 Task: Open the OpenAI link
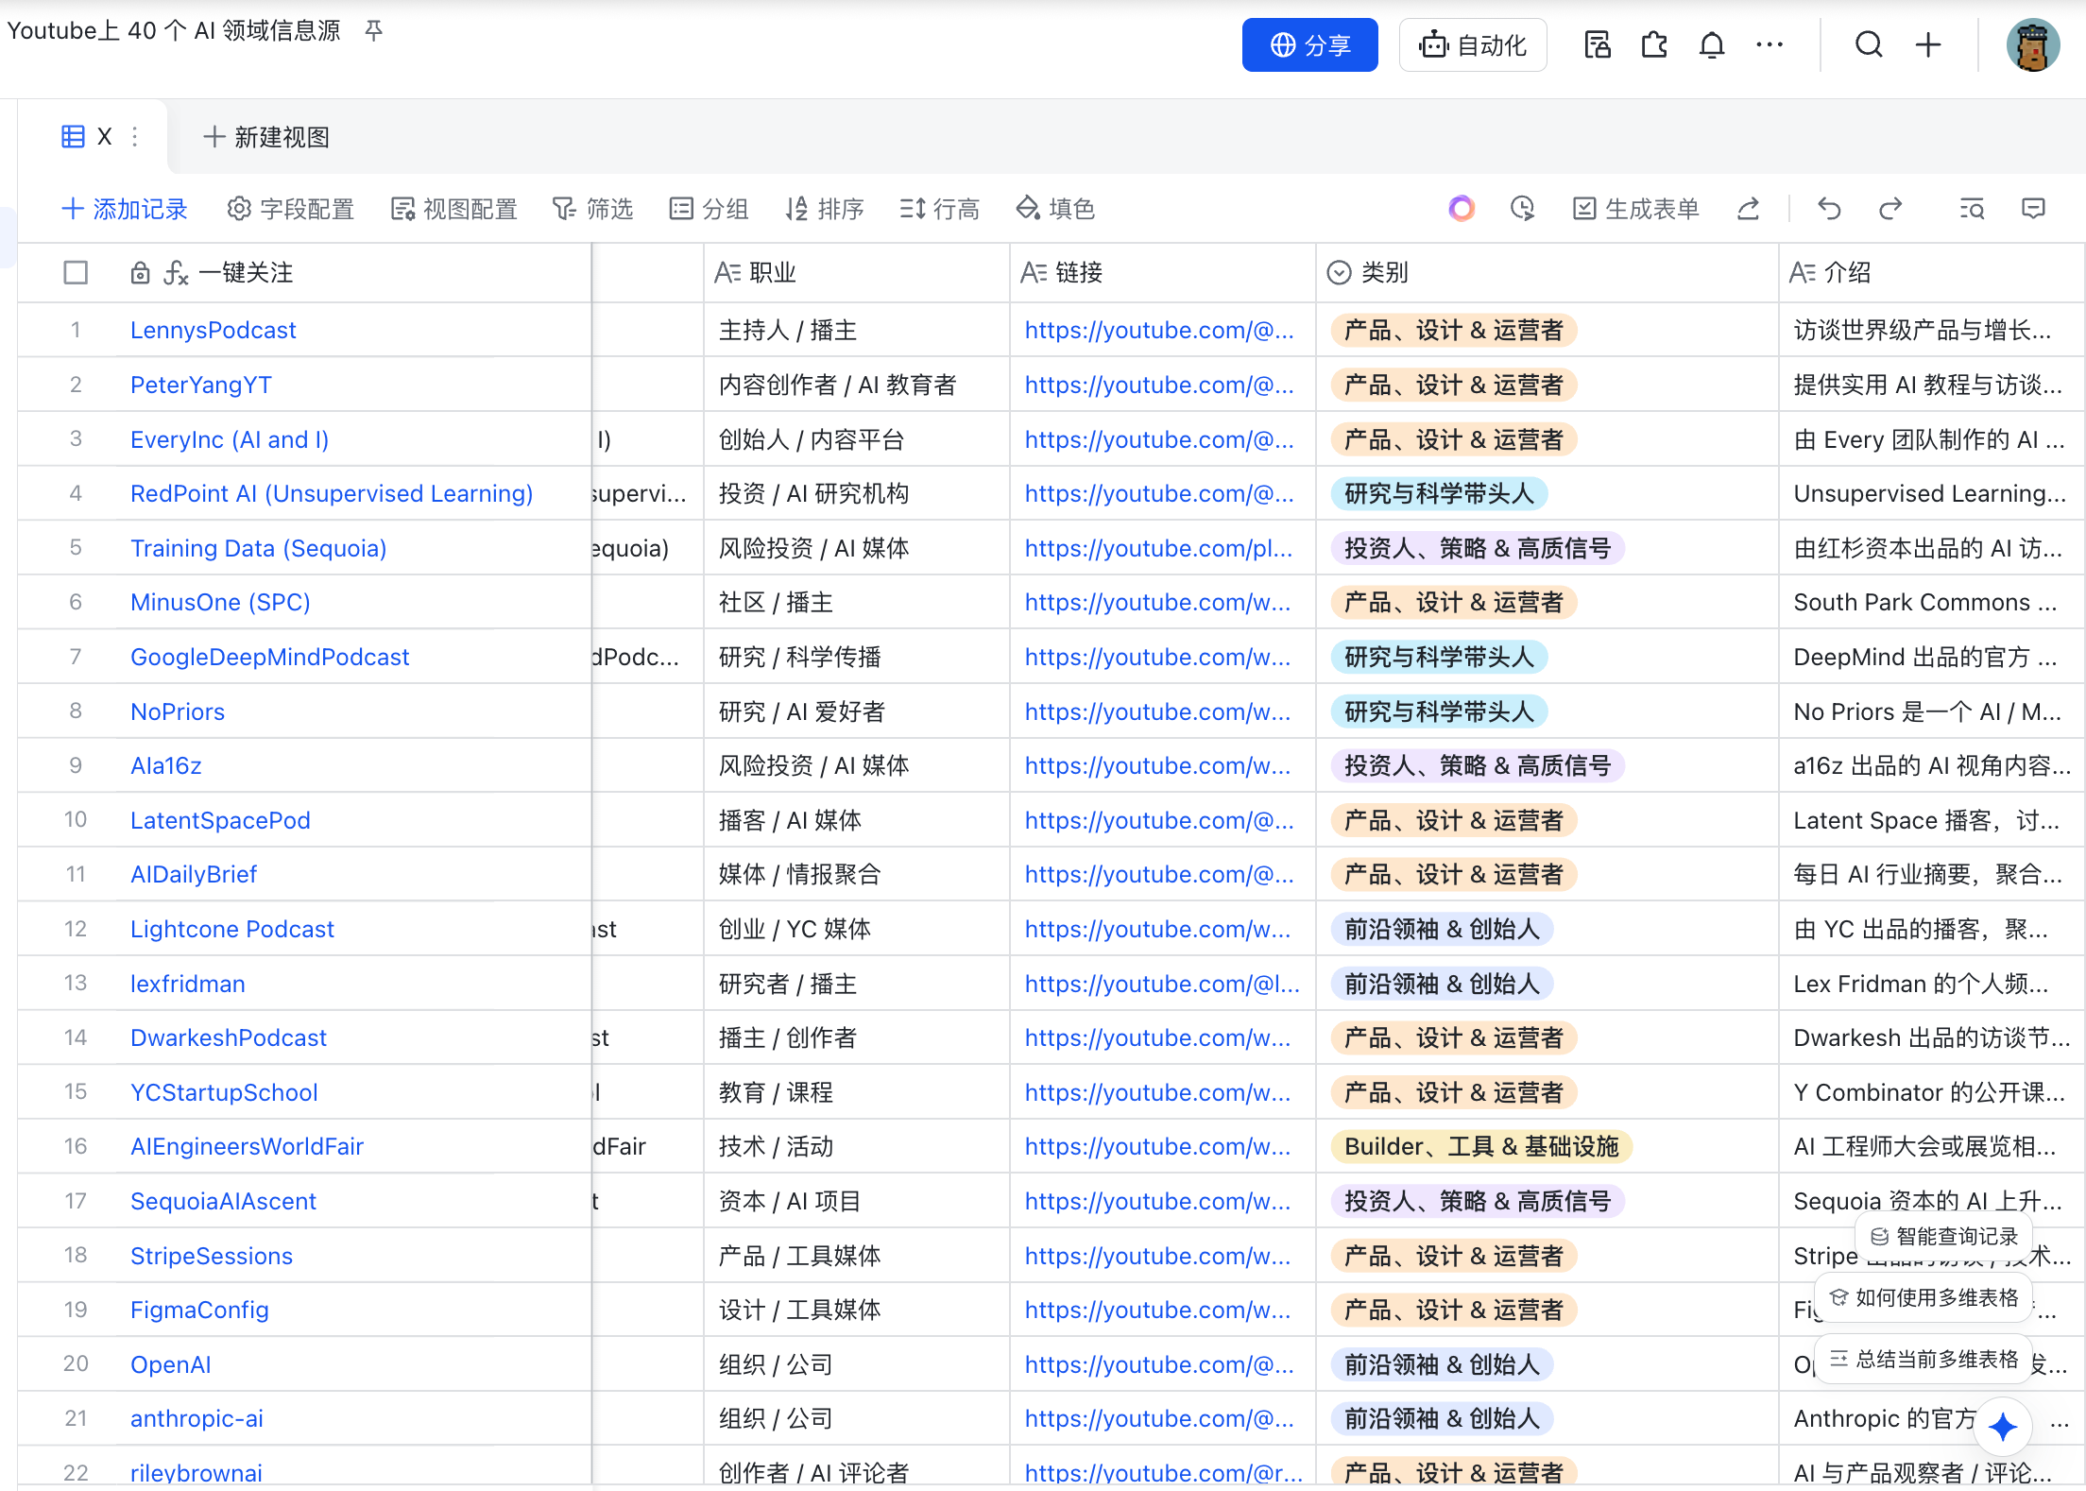tap(171, 1365)
